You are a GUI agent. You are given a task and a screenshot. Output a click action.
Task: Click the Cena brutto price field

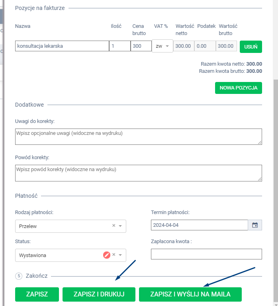coord(141,46)
